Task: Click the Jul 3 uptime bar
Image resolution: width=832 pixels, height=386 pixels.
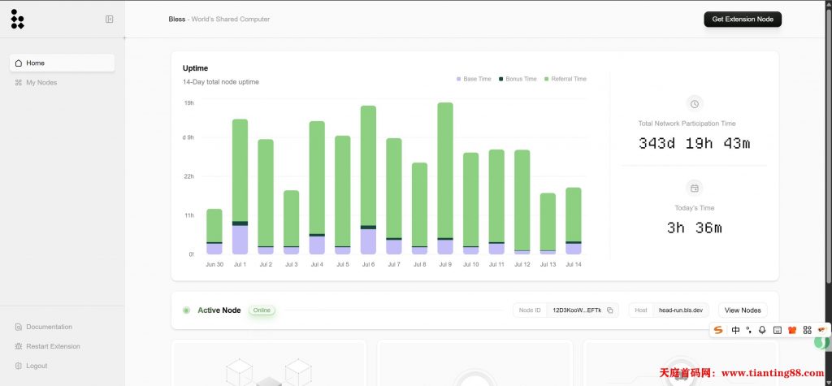Action: pyautogui.click(x=292, y=222)
